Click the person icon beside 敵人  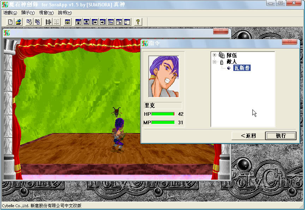click(222, 62)
